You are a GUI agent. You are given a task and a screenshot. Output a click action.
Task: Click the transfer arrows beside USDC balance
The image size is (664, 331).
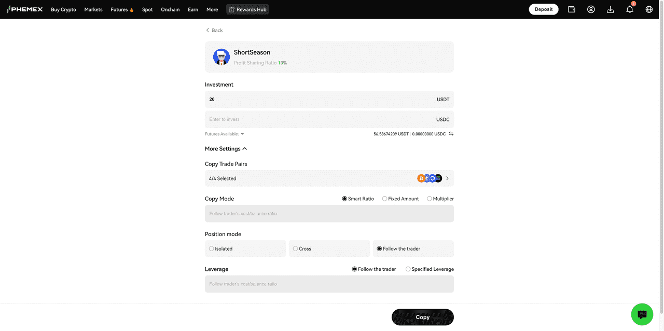(451, 134)
